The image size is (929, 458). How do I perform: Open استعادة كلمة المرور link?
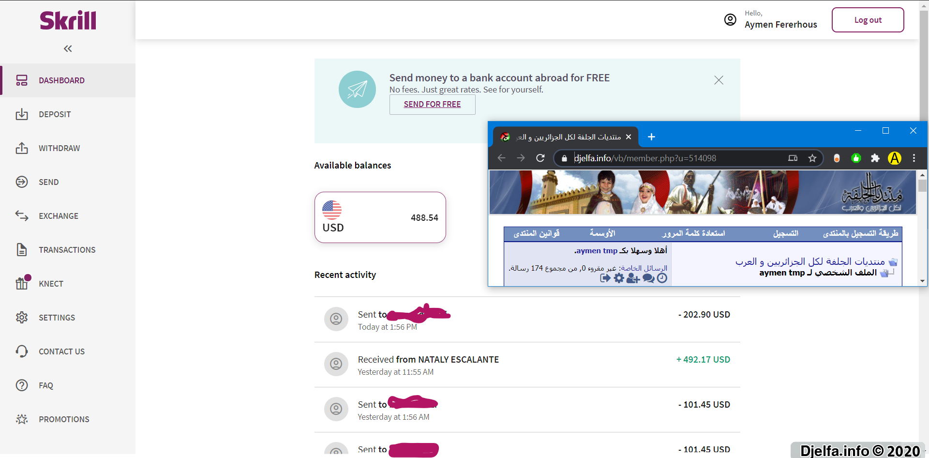point(693,233)
